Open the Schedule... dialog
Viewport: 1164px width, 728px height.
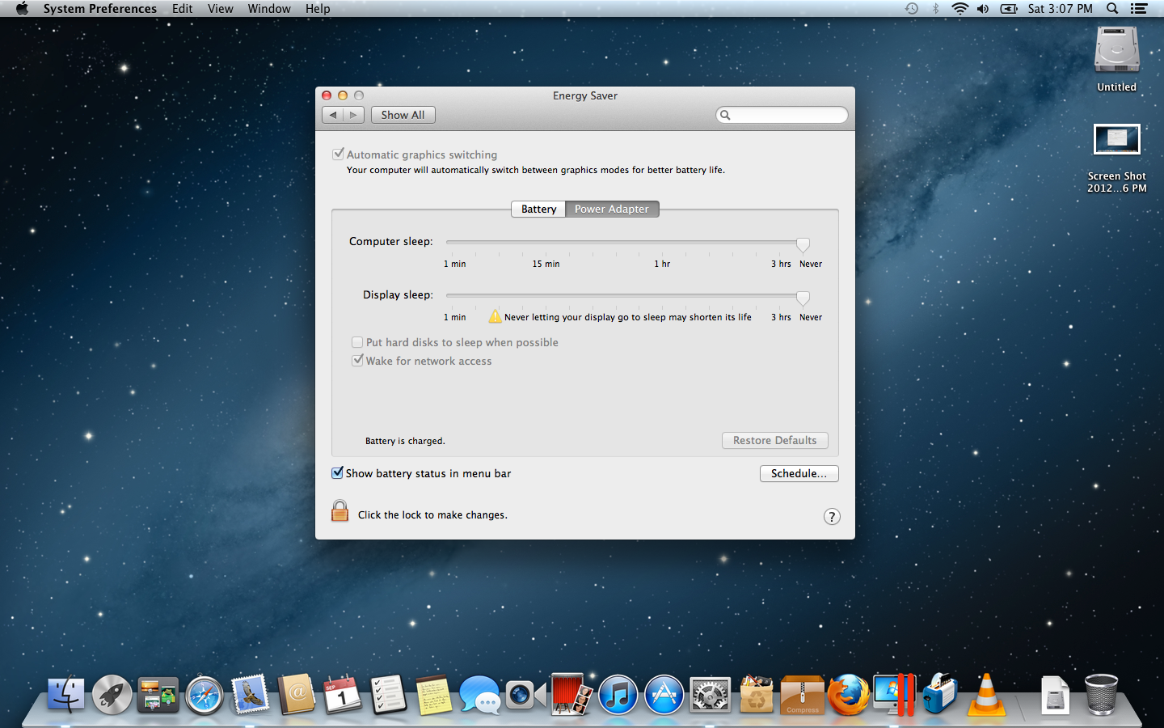(799, 473)
